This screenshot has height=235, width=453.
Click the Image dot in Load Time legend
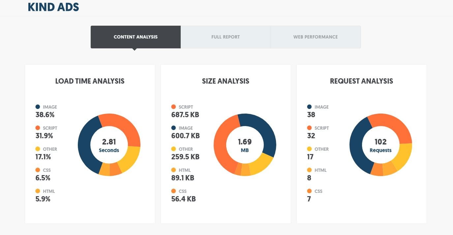point(38,107)
